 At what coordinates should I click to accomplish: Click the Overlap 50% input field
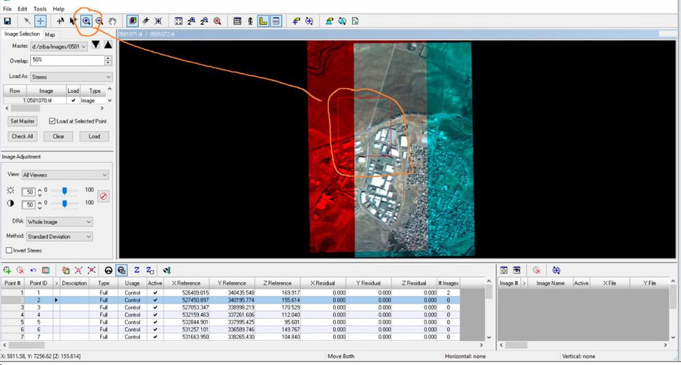pyautogui.click(x=68, y=60)
